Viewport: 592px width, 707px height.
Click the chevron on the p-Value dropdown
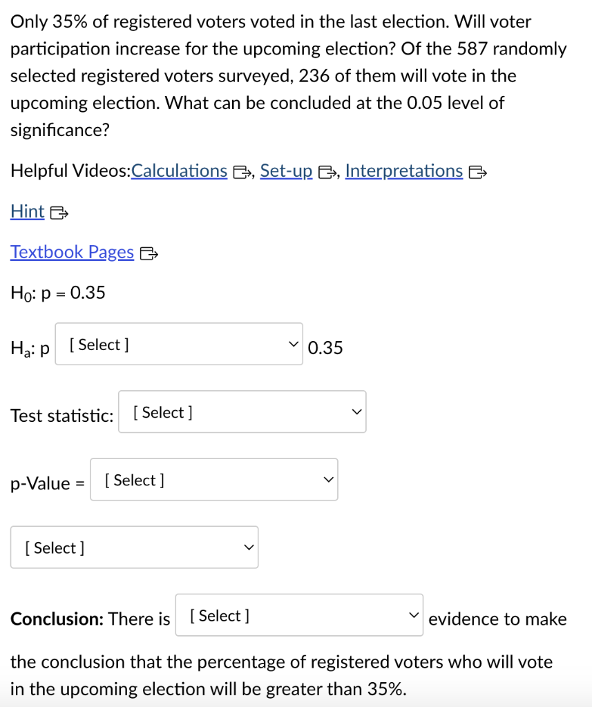pyautogui.click(x=327, y=478)
